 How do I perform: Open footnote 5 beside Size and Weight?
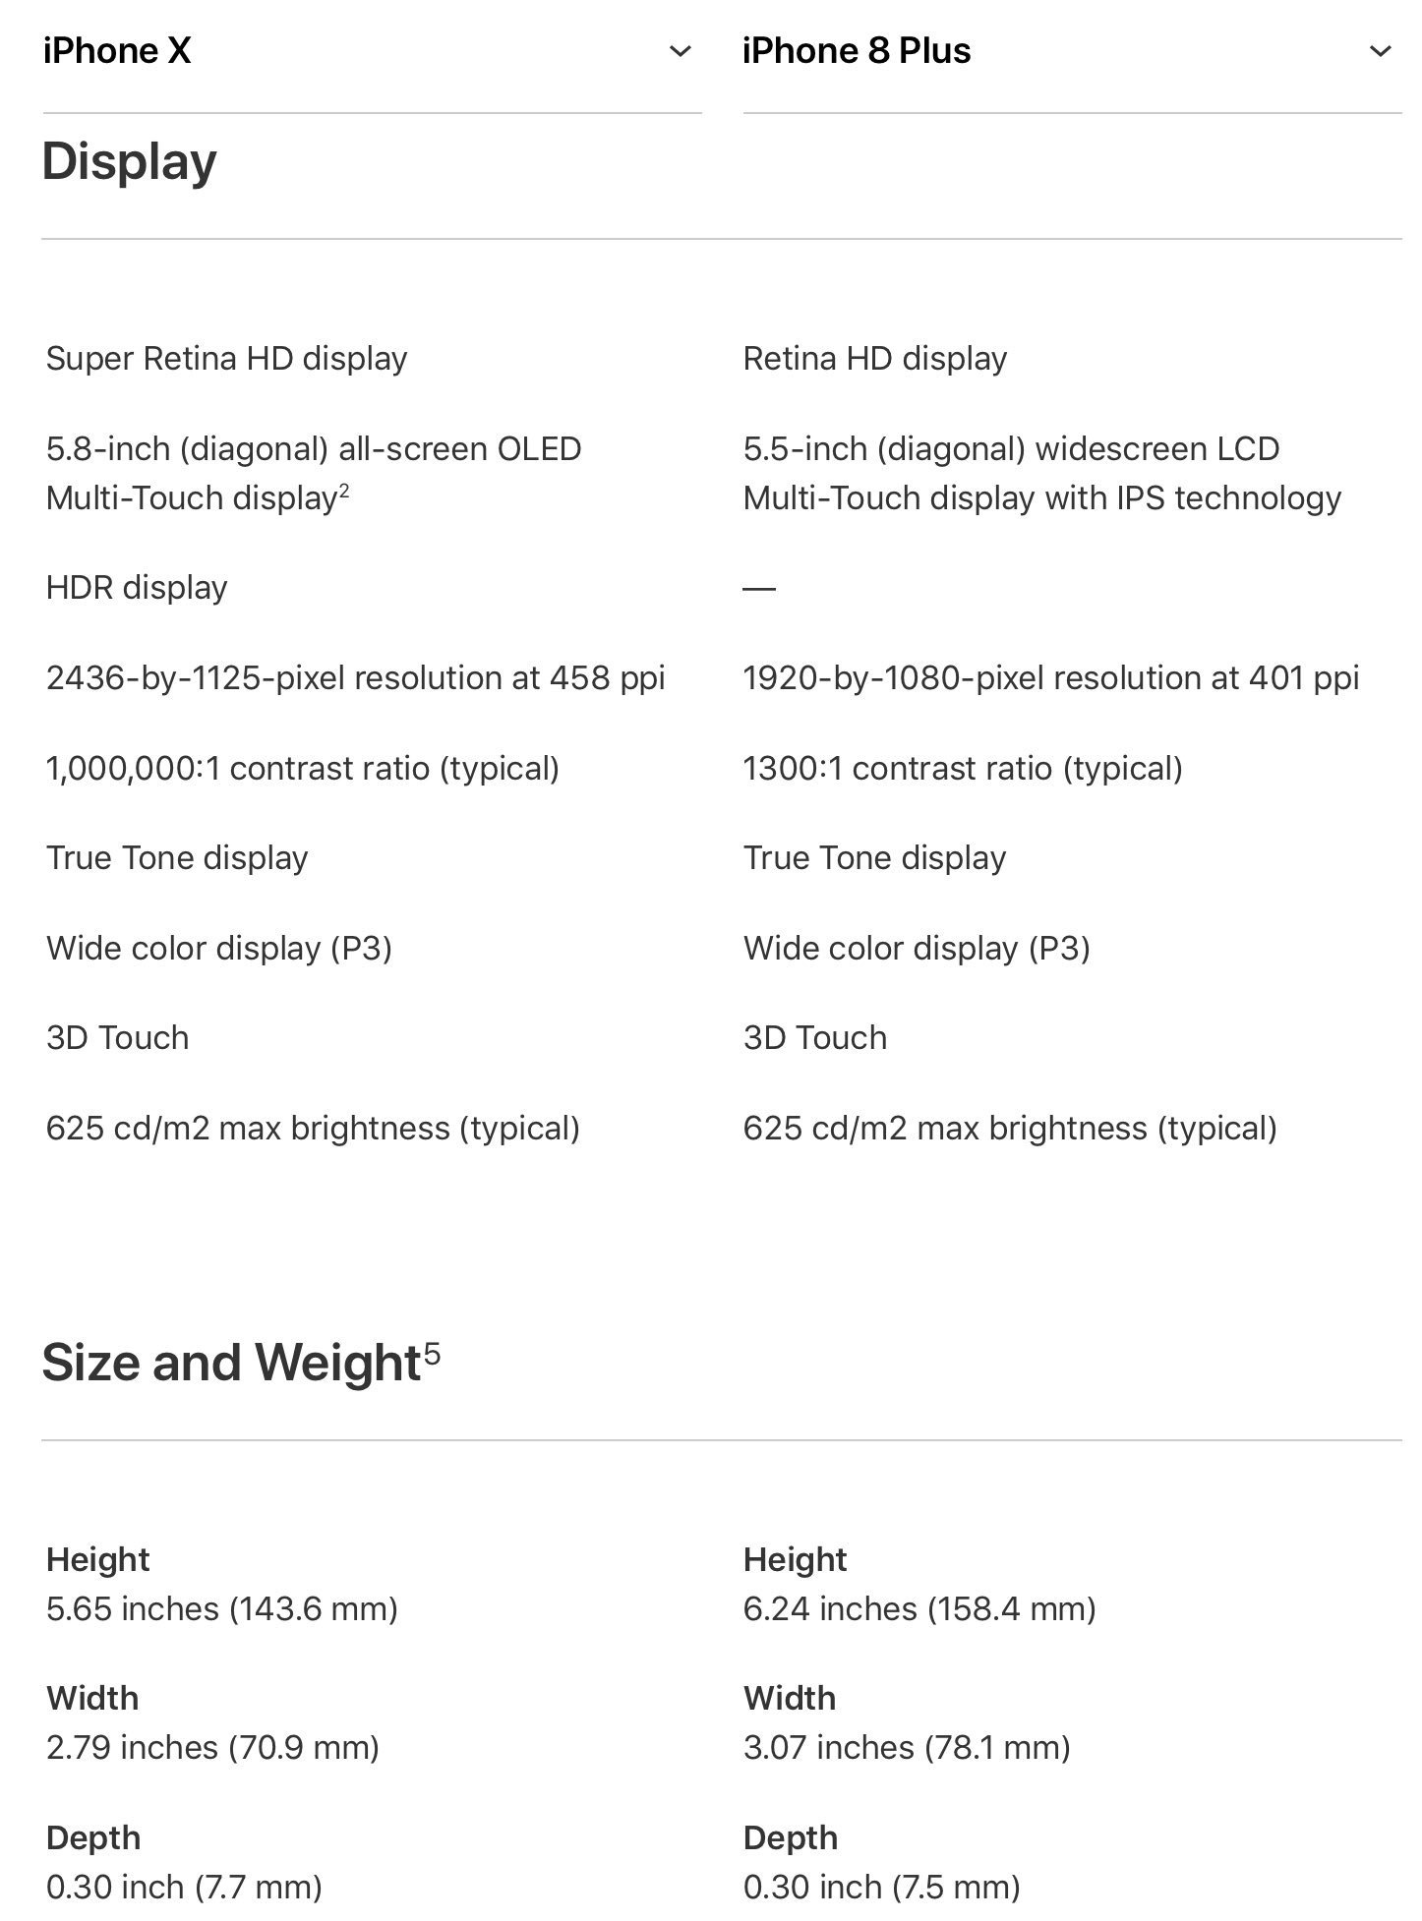point(432,1354)
